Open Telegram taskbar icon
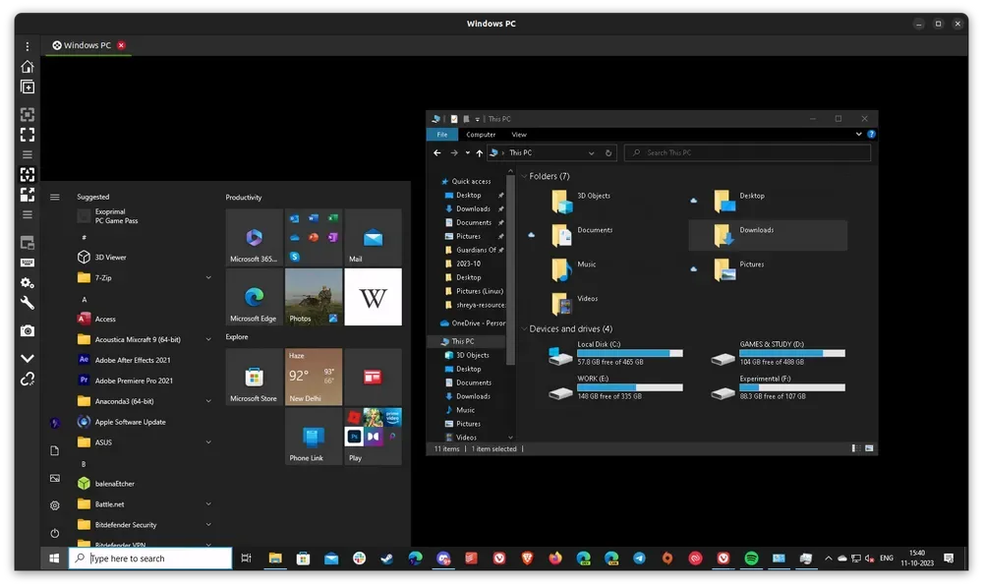 [x=640, y=558]
